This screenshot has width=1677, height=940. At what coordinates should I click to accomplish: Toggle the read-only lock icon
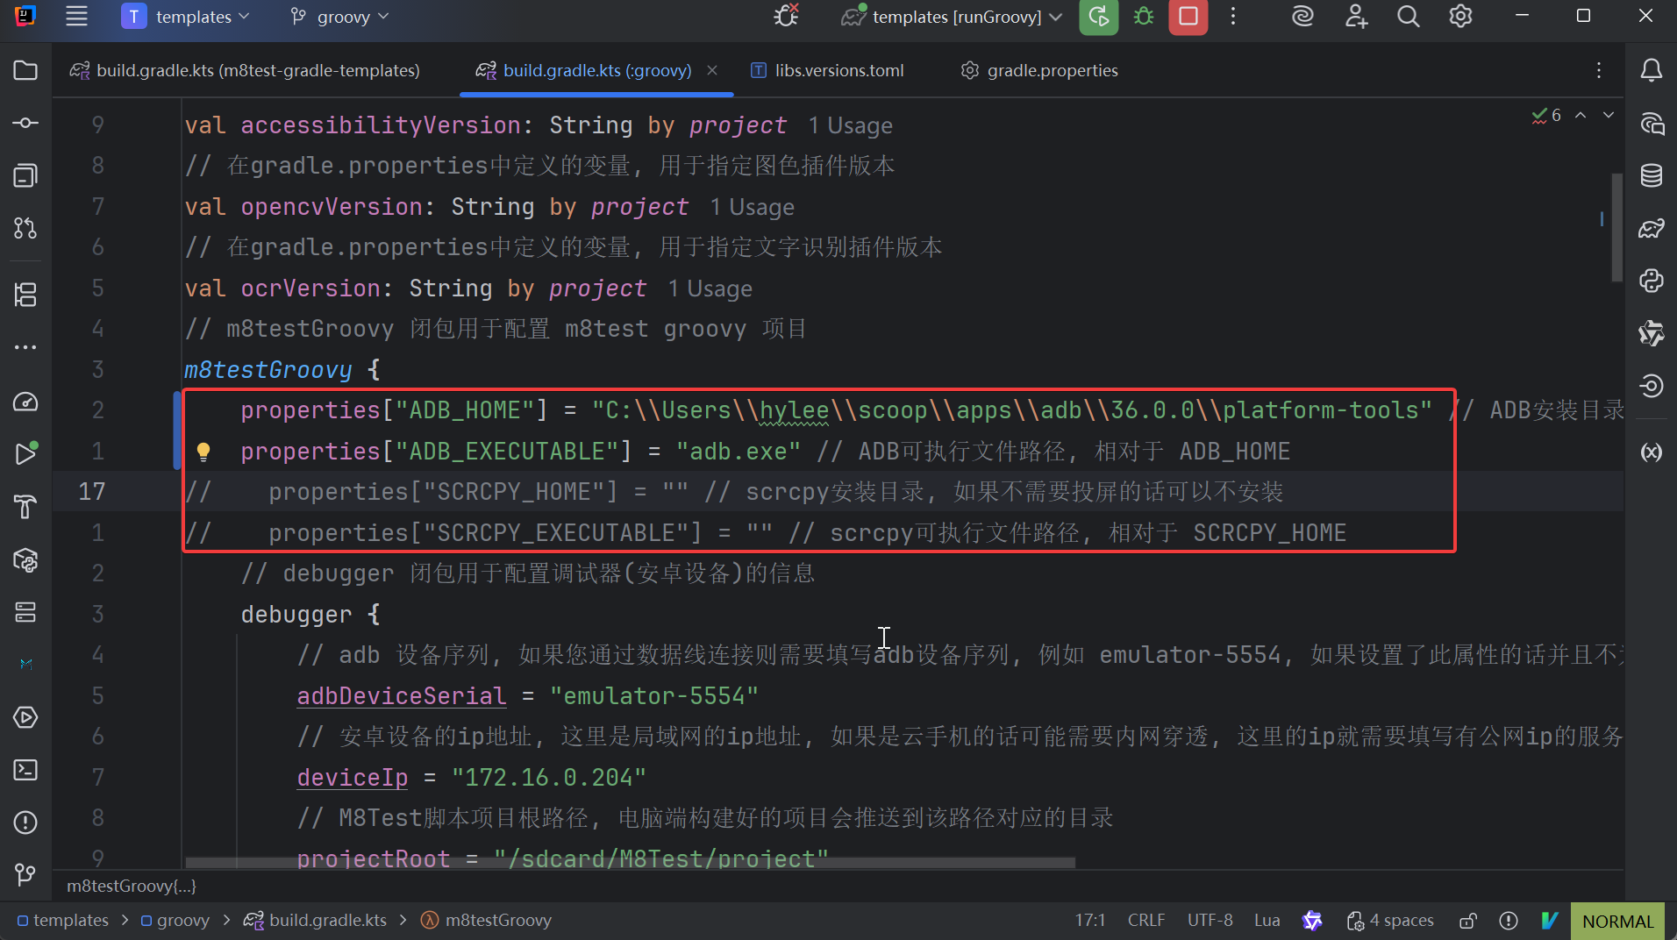click(x=1467, y=921)
